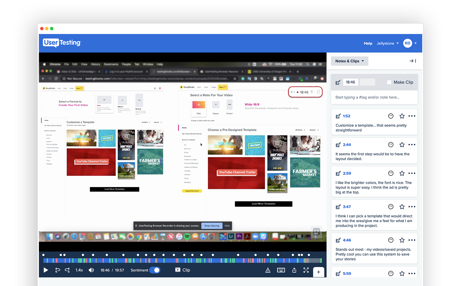Screen dimensions: 463x286
Task: Open more options for the 2:59 note
Action: [x=412, y=173]
